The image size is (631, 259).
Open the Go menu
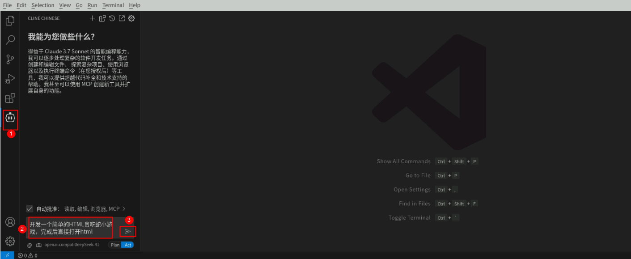pyautogui.click(x=79, y=5)
